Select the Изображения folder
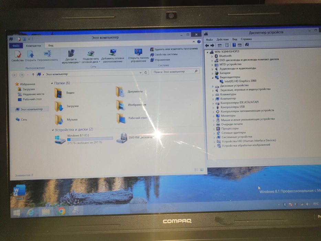The image size is (321, 241). (x=131, y=105)
